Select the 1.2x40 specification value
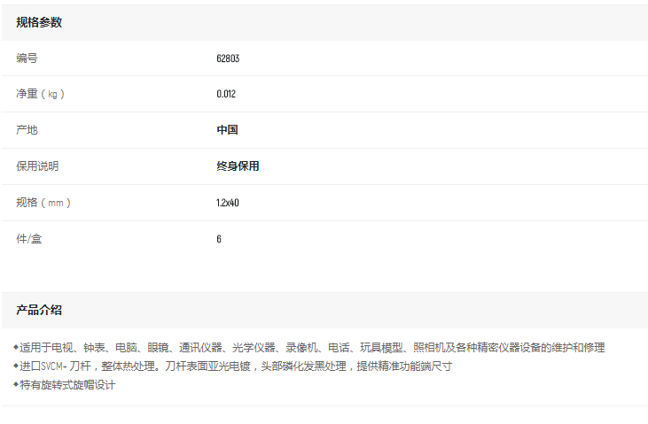This screenshot has width=648, height=424. [x=228, y=203]
